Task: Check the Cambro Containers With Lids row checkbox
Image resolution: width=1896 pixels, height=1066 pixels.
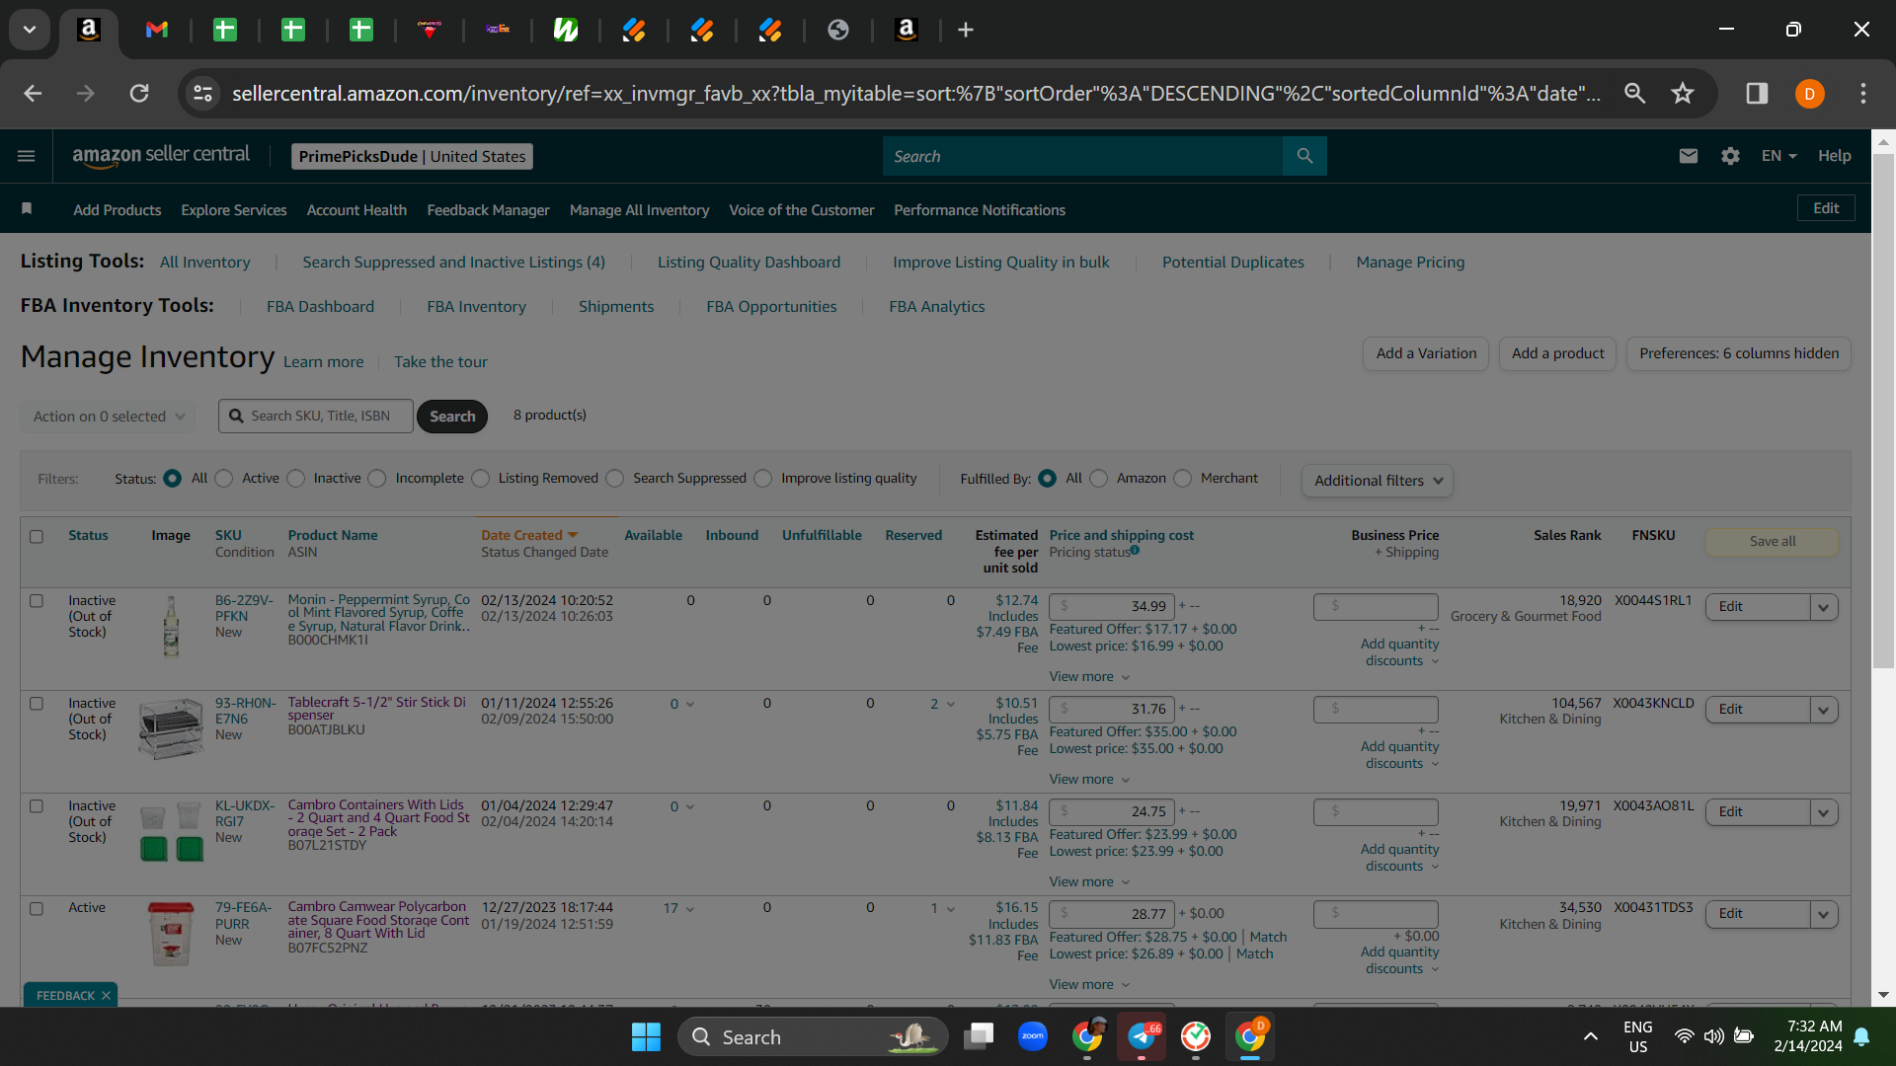Action: click(x=37, y=806)
